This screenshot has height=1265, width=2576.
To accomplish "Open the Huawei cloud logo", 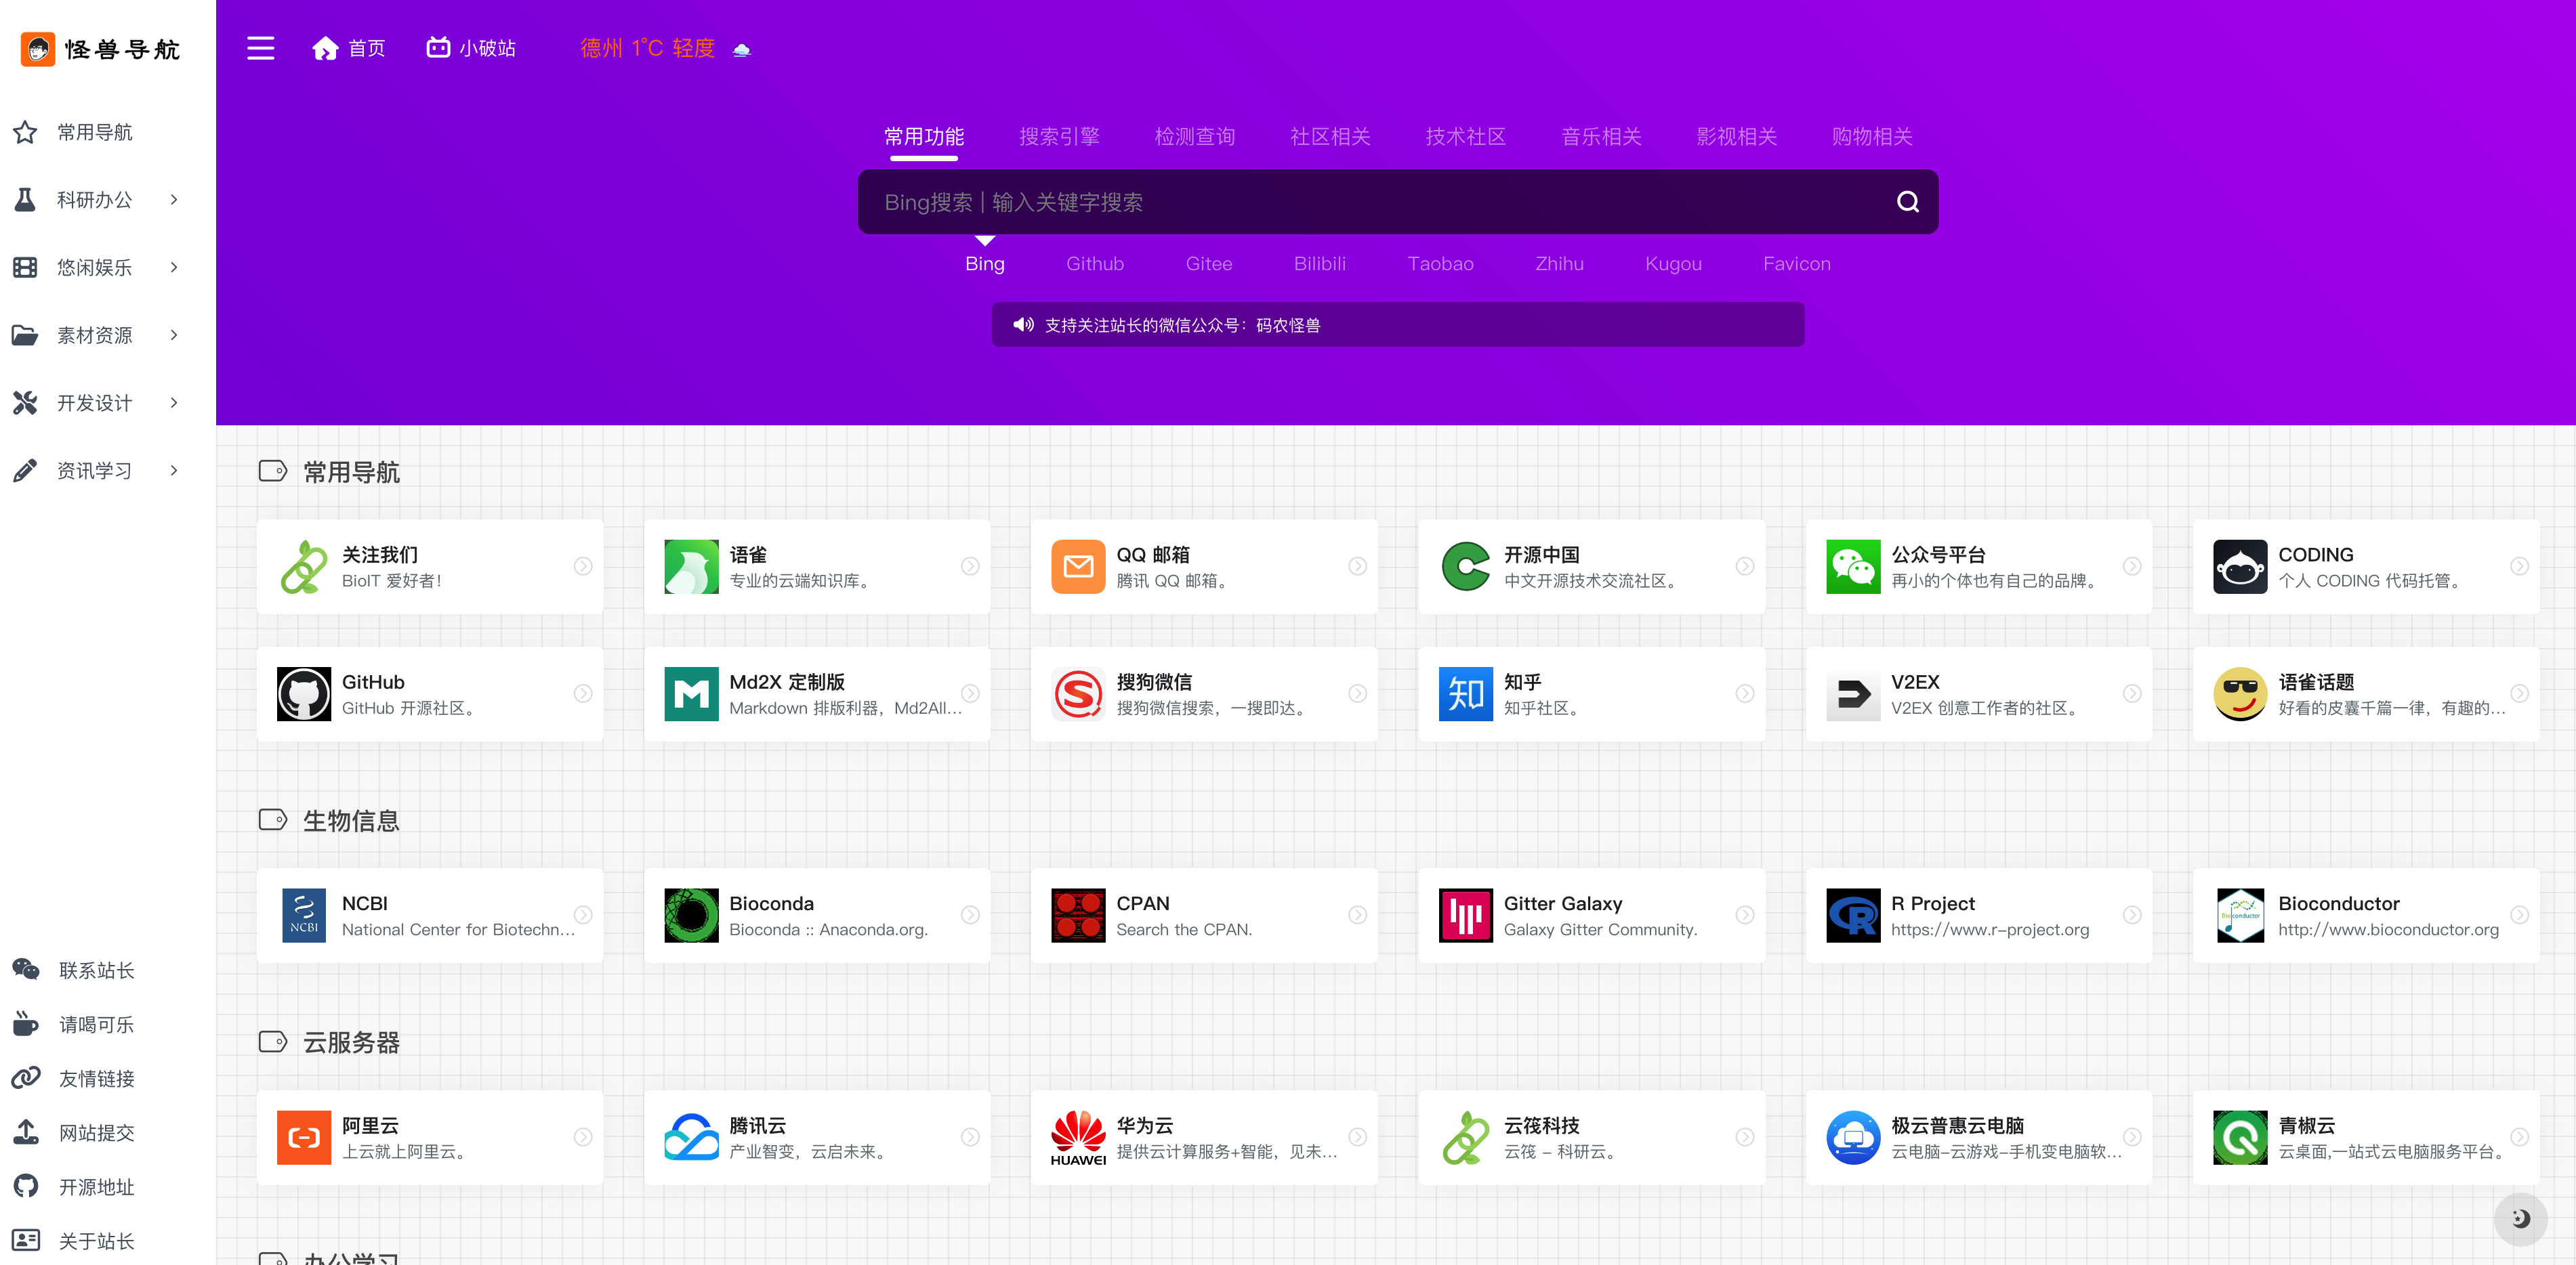I will pos(1078,1137).
